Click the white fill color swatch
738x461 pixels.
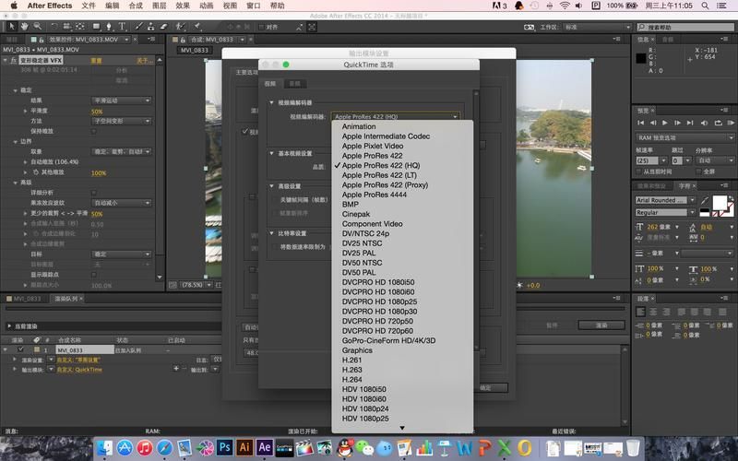[x=719, y=201]
